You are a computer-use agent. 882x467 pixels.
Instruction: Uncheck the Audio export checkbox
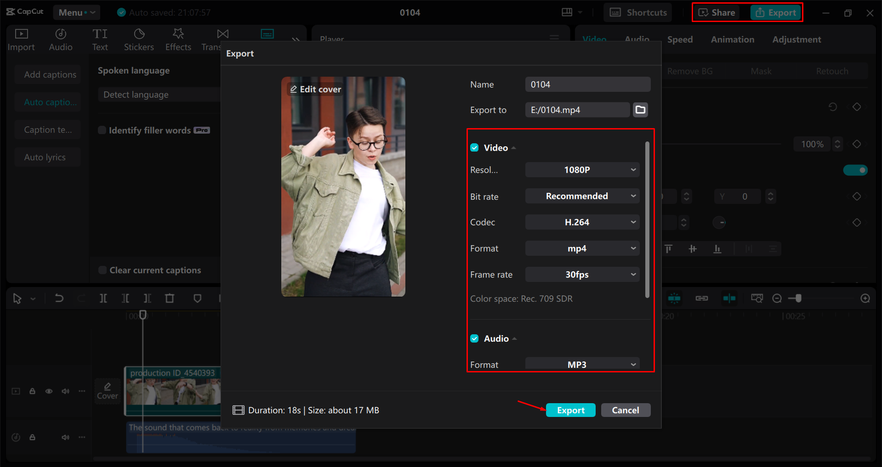[x=474, y=338]
